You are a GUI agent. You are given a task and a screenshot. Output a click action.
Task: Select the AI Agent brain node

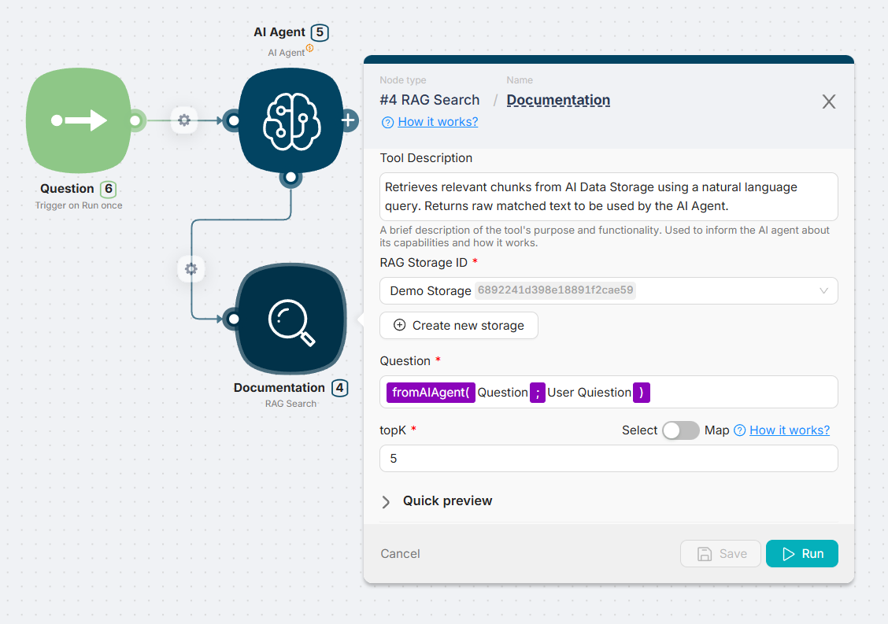pos(291,120)
